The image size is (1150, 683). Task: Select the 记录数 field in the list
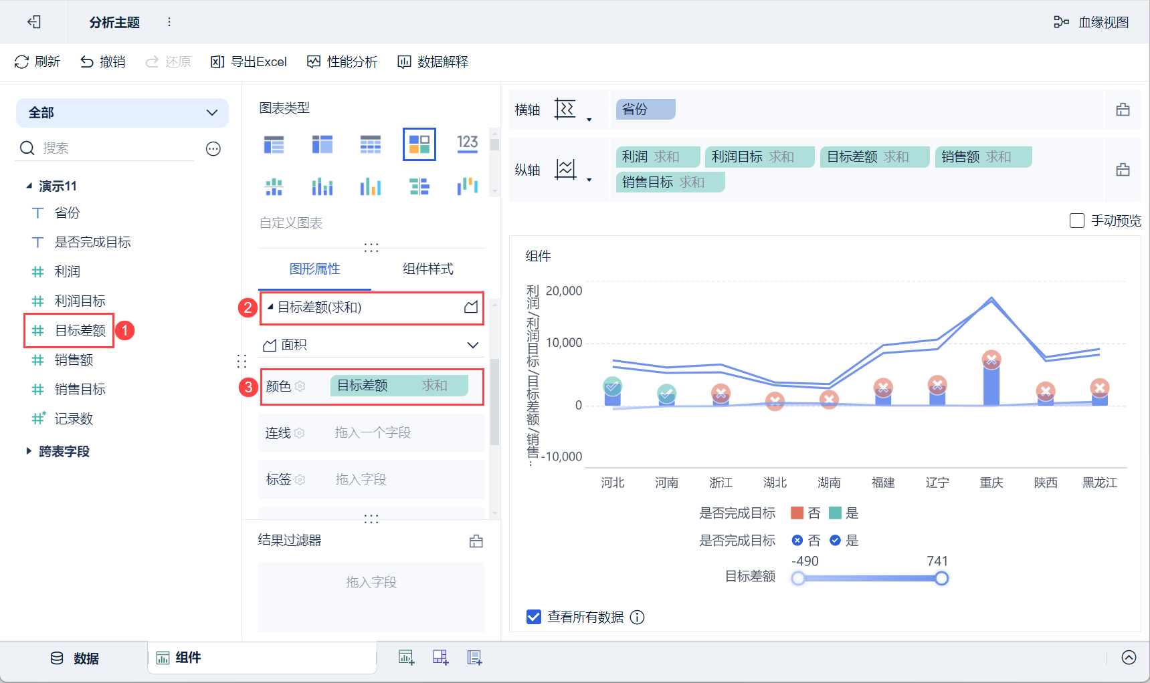(74, 418)
